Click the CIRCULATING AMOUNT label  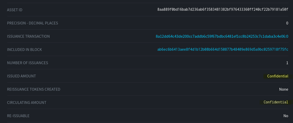pyautogui.click(x=27, y=103)
